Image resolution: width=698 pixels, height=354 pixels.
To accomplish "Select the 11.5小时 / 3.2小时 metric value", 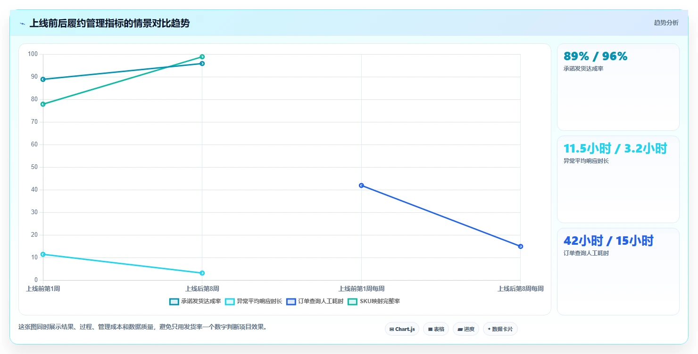I will 615,149.
